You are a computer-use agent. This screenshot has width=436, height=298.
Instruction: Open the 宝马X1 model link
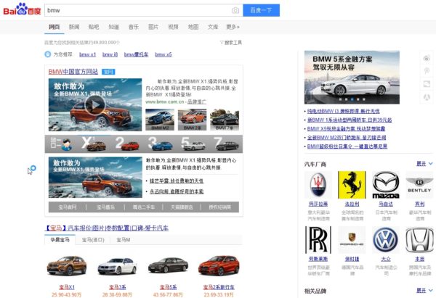(67, 287)
